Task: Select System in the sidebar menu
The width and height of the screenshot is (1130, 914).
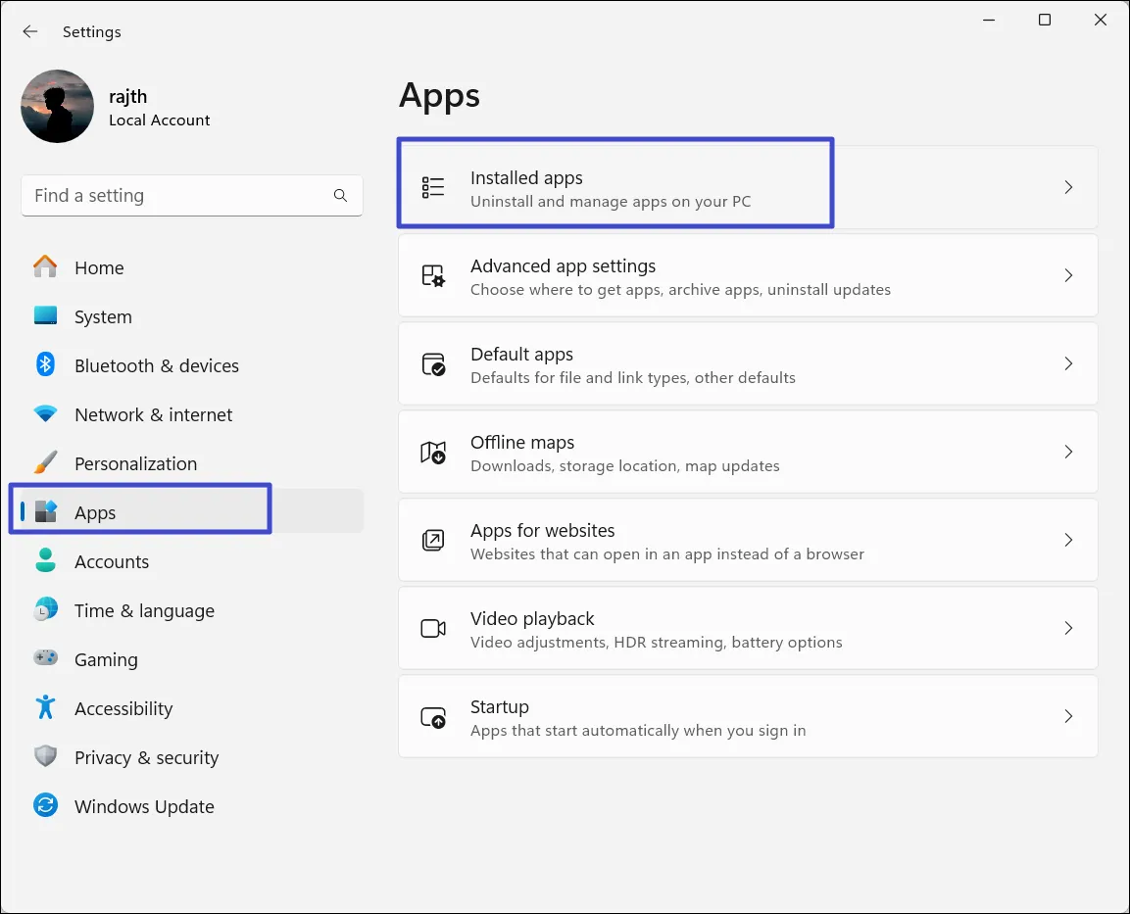Action: point(103,316)
